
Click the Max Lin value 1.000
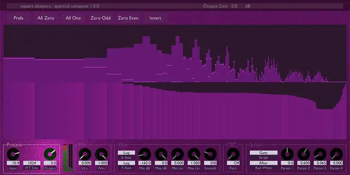pyautogui.click(x=194, y=163)
